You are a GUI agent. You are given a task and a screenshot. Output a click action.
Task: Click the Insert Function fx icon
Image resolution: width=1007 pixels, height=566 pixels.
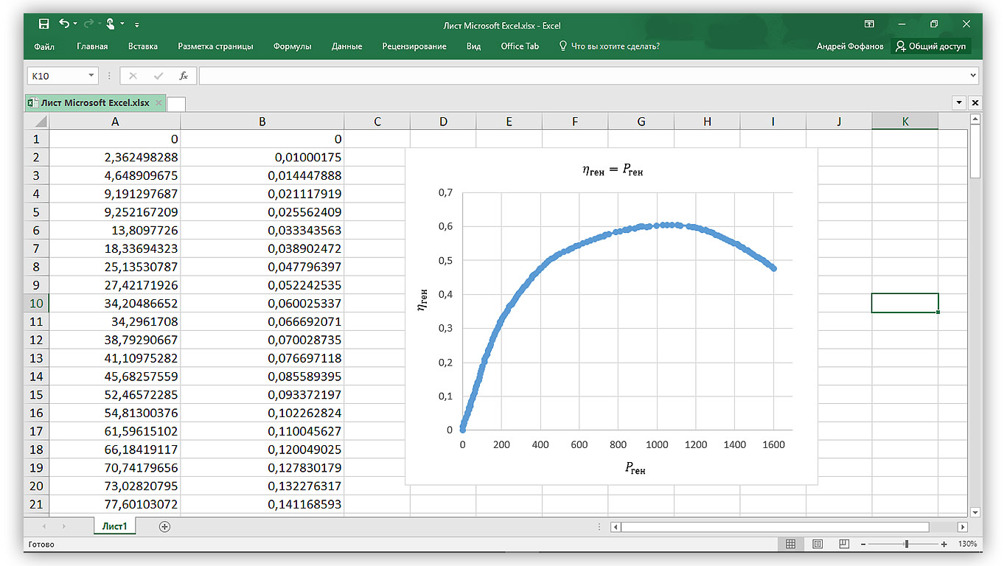pyautogui.click(x=184, y=76)
